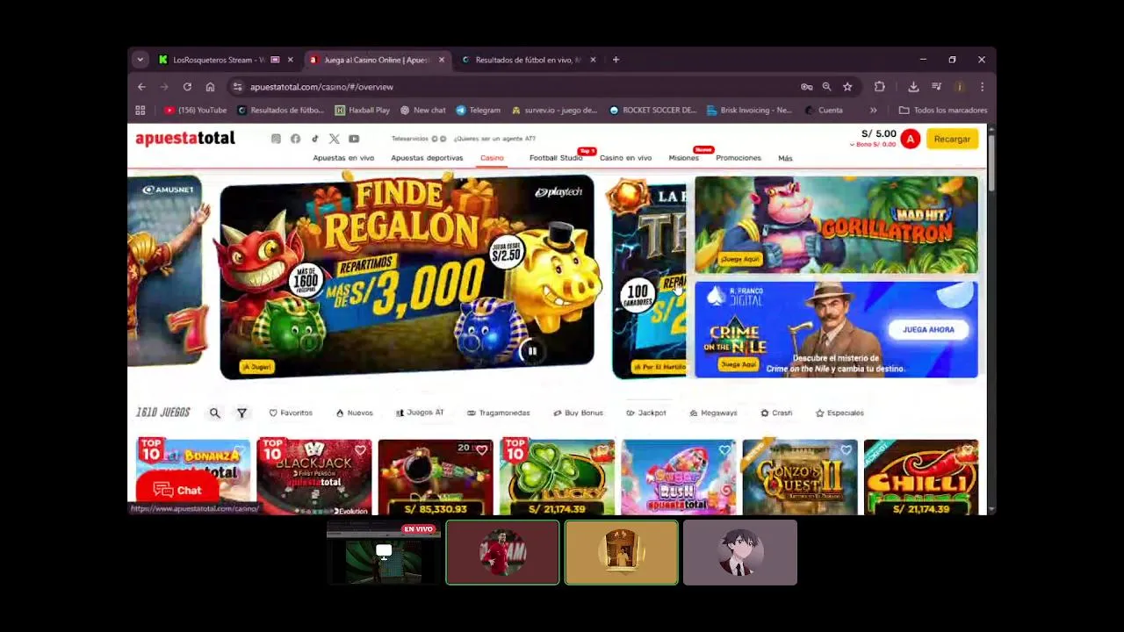The image size is (1124, 632).
Task: Show more bookmarks with the chevron
Action: pos(873,110)
